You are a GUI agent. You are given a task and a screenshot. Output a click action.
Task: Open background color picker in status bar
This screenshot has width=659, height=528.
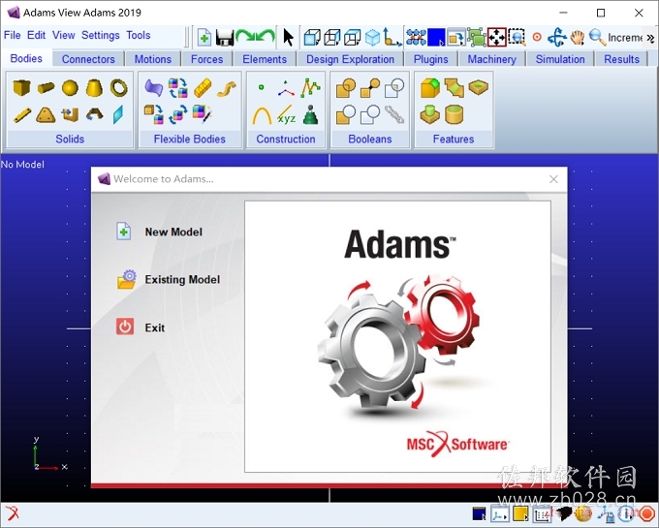point(479,514)
